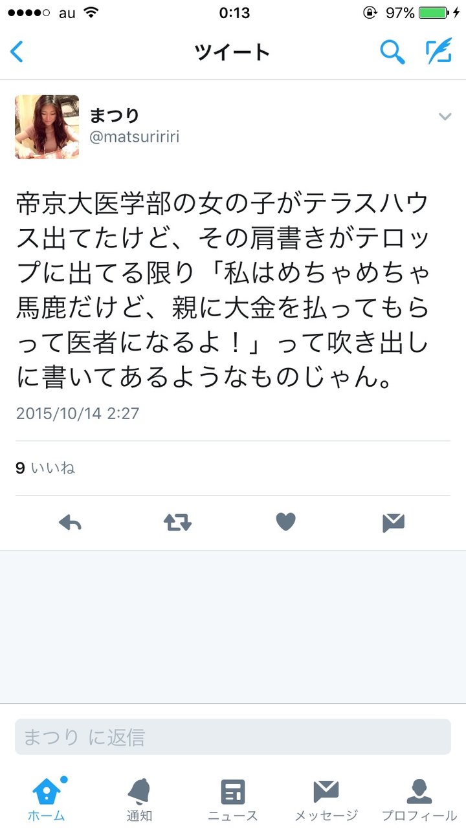
Task: Share the tweet via the direct message icon
Action: pyautogui.click(x=394, y=523)
